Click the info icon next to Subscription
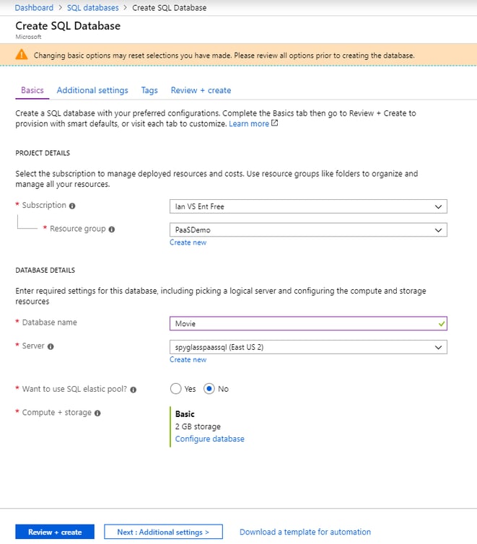Viewport: 477px width, 544px height. (72, 206)
